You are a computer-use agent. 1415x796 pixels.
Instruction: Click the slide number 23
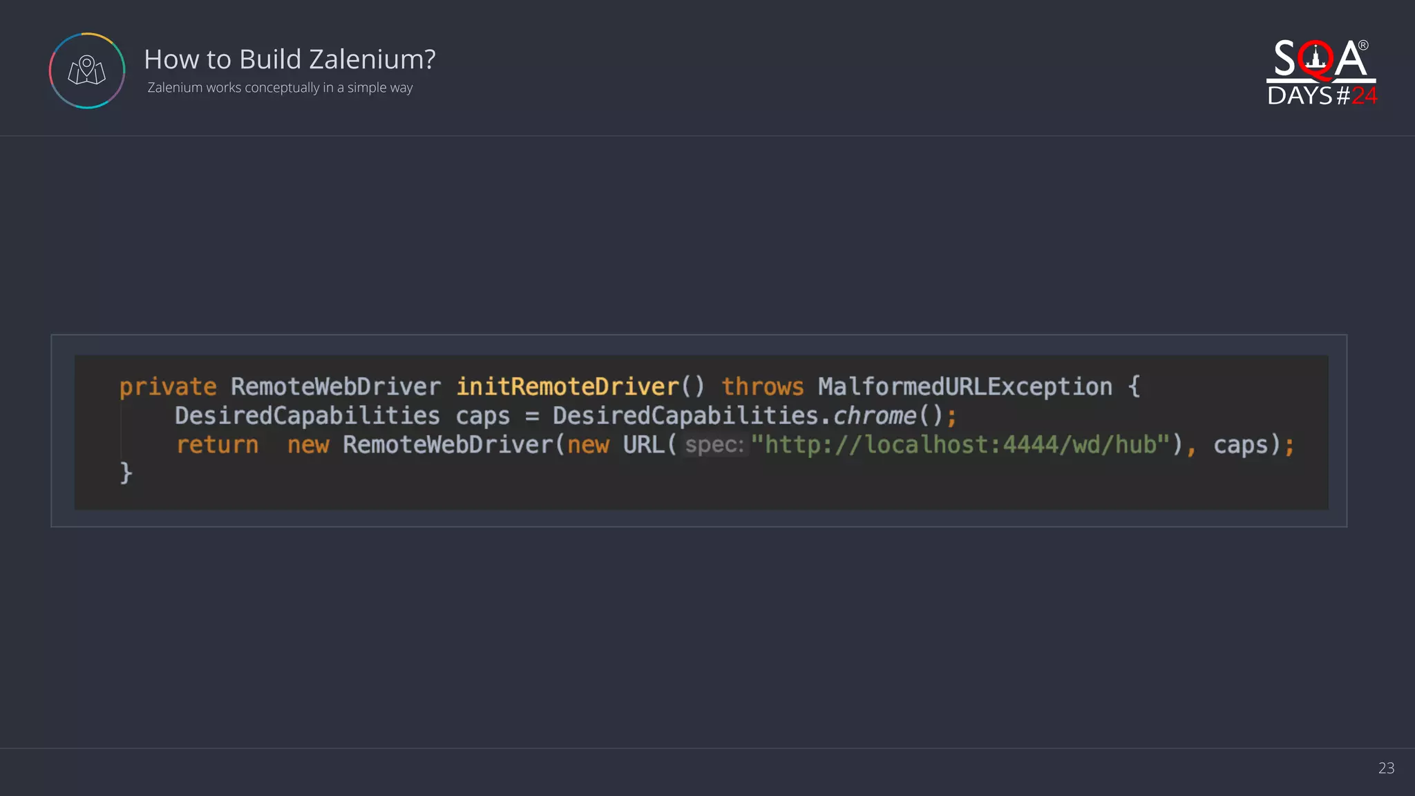click(1386, 768)
